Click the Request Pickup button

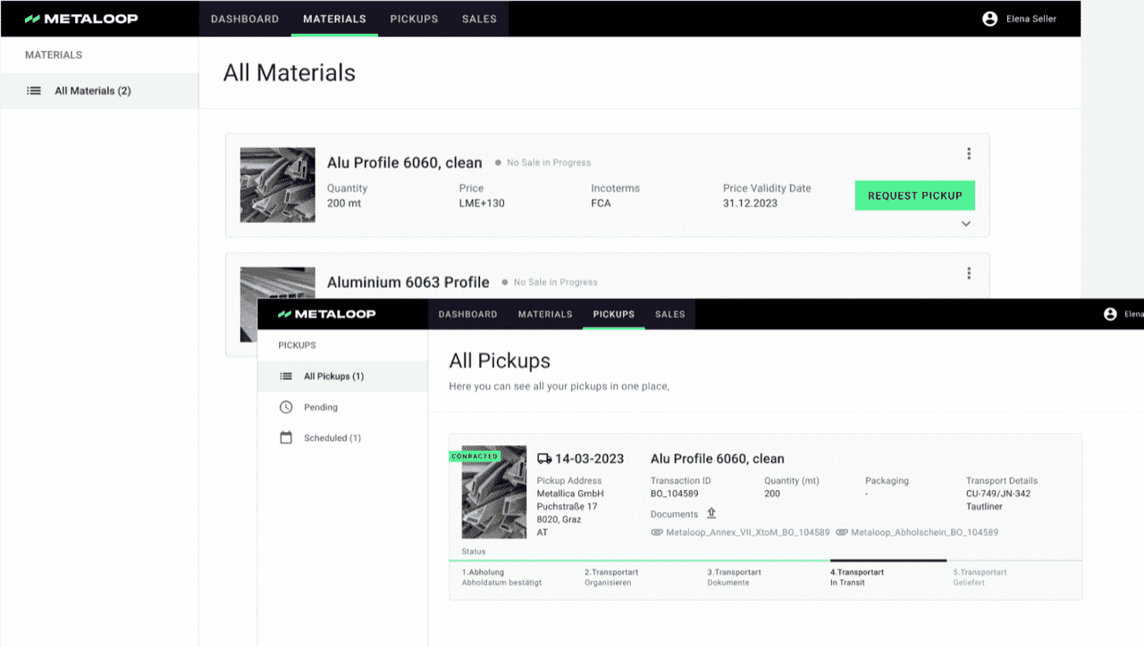[914, 195]
